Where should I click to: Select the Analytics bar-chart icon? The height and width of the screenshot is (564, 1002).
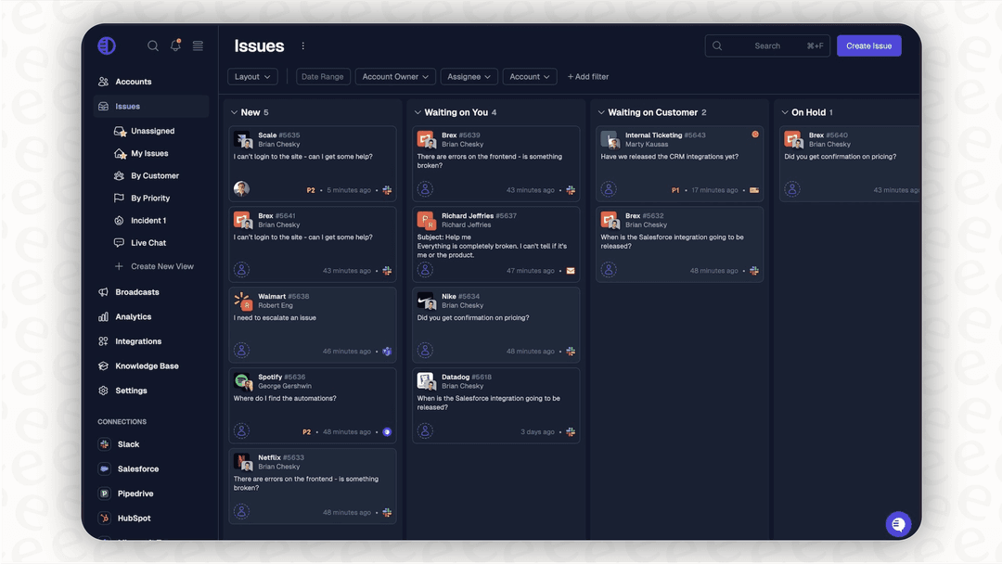[104, 315]
